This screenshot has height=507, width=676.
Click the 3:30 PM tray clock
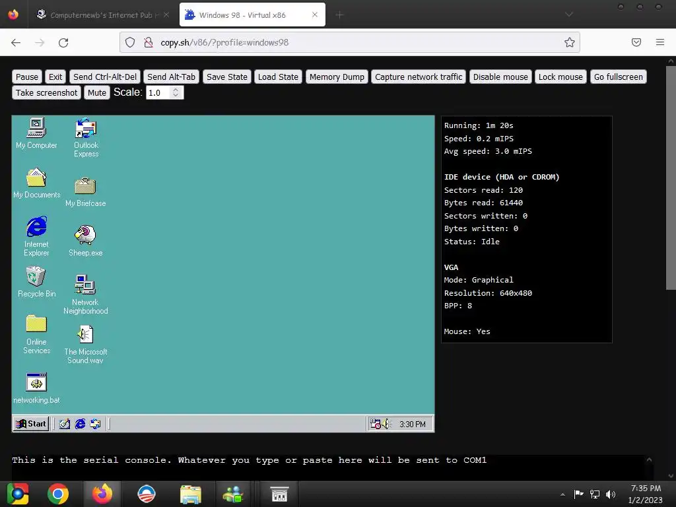pyautogui.click(x=412, y=424)
